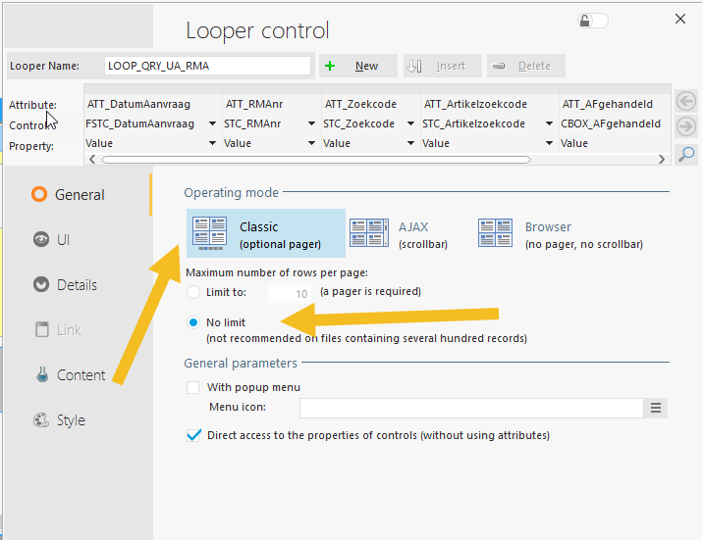Click the Menu icon path field

coord(471,408)
